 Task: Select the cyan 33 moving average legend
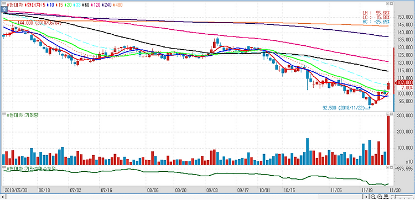pyautogui.click(x=77, y=5)
